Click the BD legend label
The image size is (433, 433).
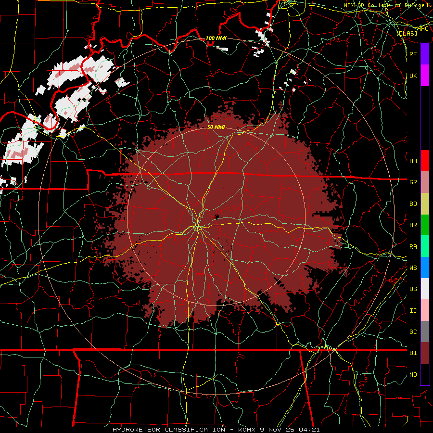coord(413,204)
